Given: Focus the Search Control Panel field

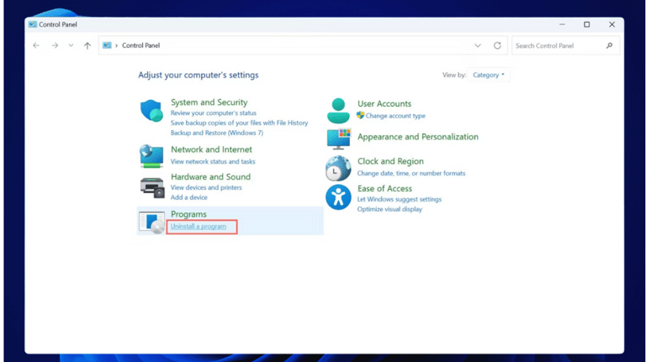Looking at the screenshot, I should click(x=565, y=45).
